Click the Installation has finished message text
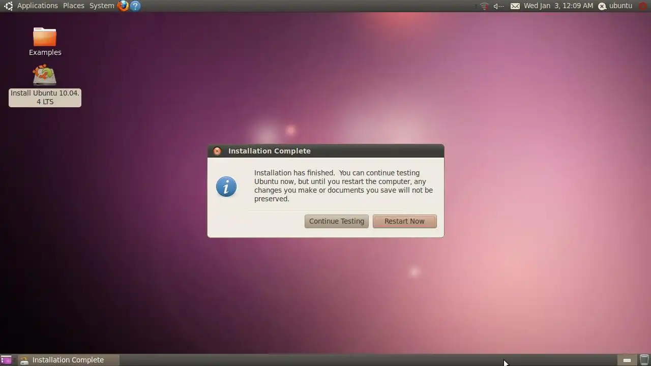This screenshot has height=366, width=651. [343, 186]
